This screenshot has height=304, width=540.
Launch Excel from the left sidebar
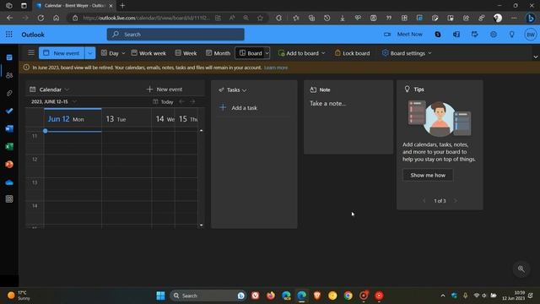9,146
